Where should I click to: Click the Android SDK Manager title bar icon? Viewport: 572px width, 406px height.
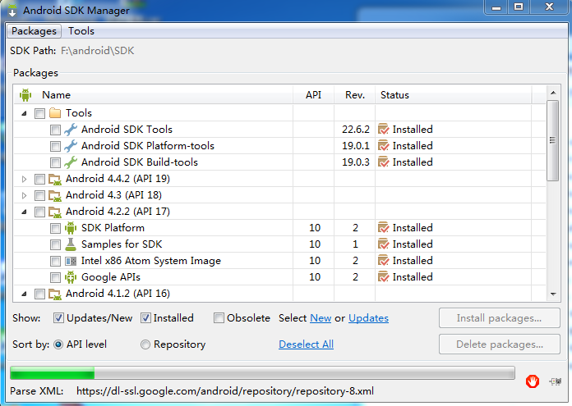(x=12, y=10)
